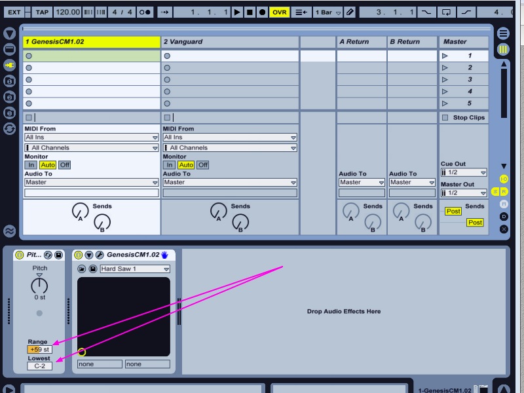Screen dimensions: 524x393
Task: Click the Pitch knob dial
Action: pyautogui.click(x=39, y=286)
